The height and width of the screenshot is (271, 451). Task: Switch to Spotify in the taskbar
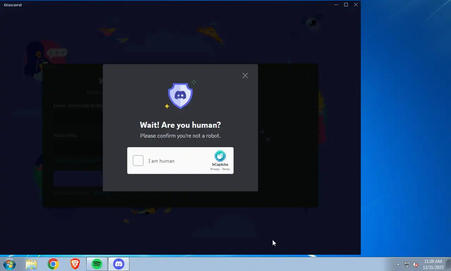[x=97, y=264]
